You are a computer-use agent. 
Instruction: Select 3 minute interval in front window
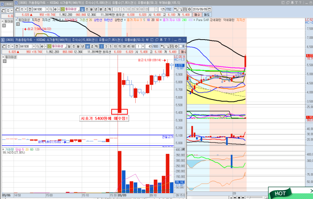(106, 46)
